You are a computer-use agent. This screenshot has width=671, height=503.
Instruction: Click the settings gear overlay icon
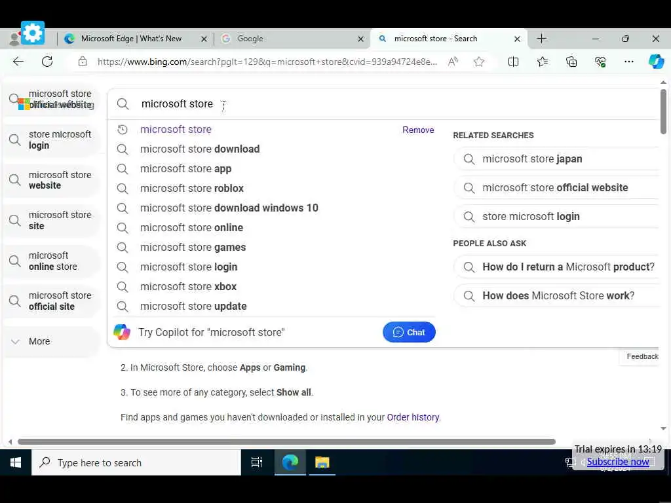33,33
